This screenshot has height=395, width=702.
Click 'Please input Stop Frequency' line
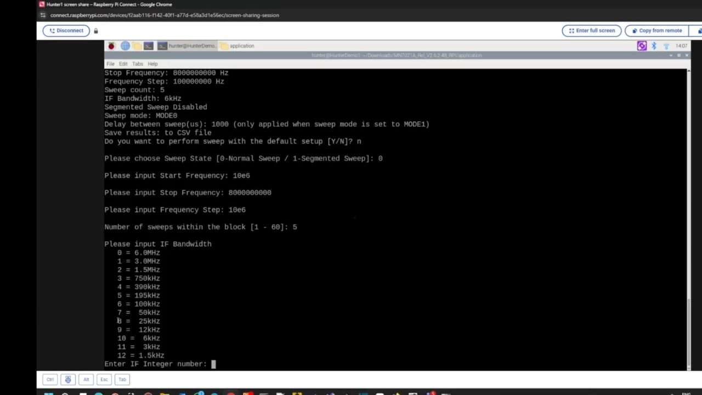point(188,193)
